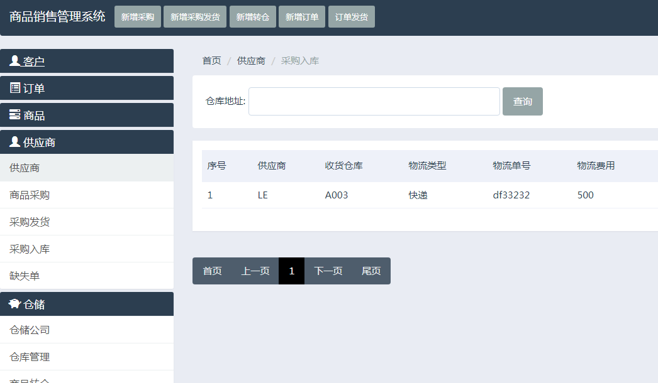Screen dimensions: 658x383
Task: Open 仓库管理 under 仓储
Action: click(x=30, y=357)
